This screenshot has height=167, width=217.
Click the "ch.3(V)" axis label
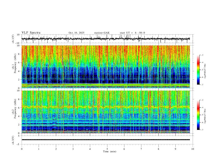pos(13,140)
